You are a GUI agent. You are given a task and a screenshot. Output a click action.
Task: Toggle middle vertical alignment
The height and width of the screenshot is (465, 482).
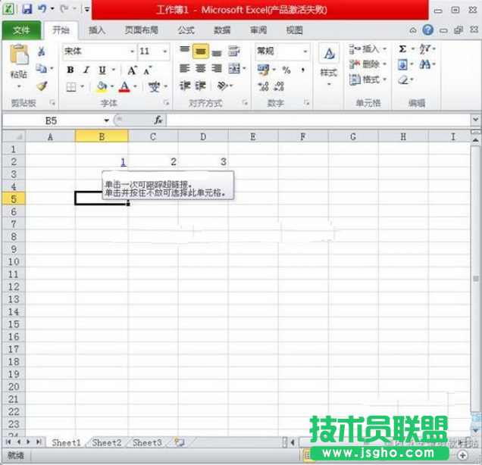200,51
